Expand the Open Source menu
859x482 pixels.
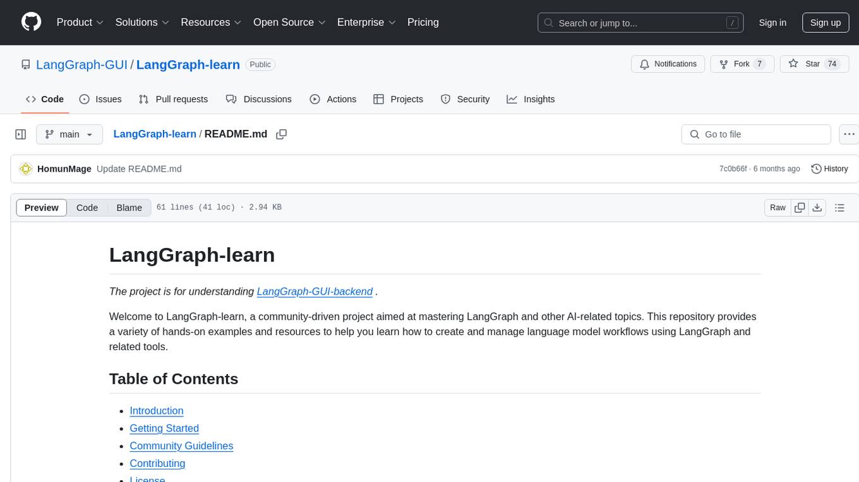[x=289, y=22]
